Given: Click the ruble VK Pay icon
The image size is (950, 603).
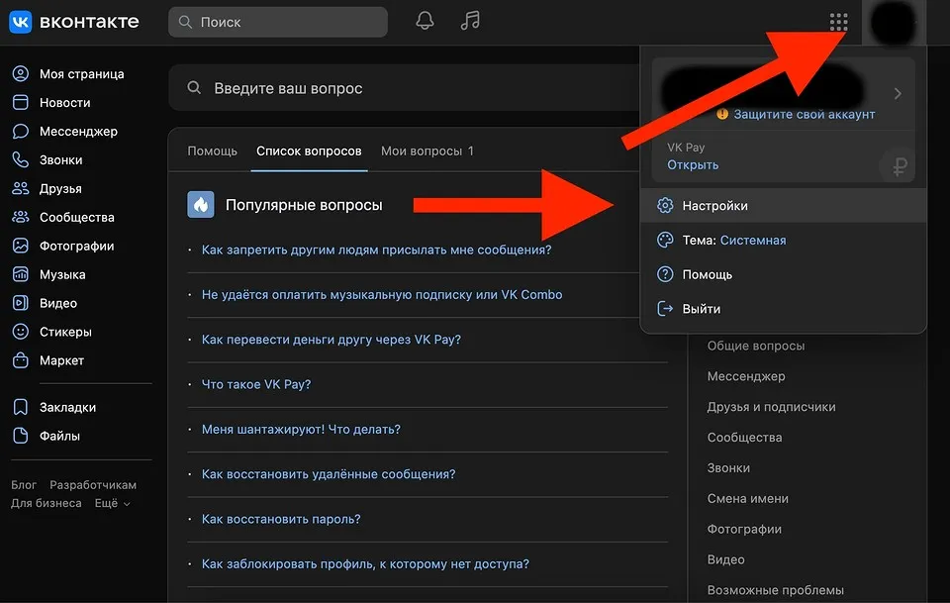Looking at the screenshot, I should pyautogui.click(x=900, y=164).
